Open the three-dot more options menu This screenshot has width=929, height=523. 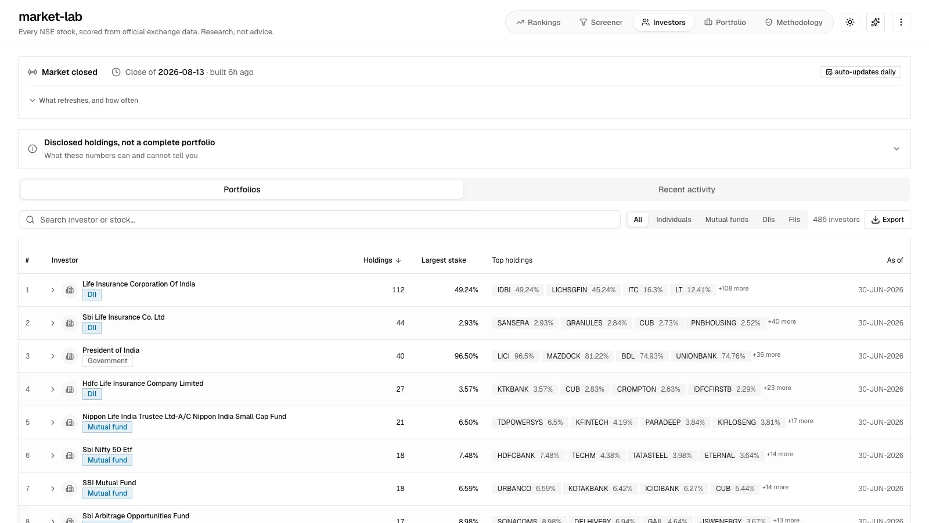click(x=901, y=22)
